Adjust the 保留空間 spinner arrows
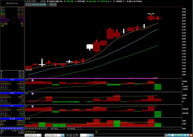 (87, 135)
